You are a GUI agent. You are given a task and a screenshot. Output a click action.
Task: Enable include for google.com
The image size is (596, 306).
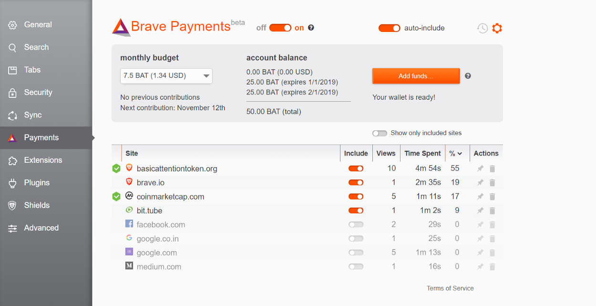click(356, 253)
